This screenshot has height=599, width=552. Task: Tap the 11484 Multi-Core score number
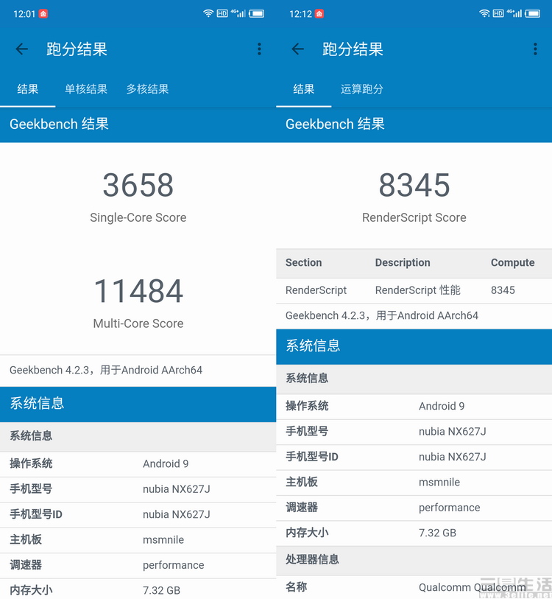tap(138, 291)
